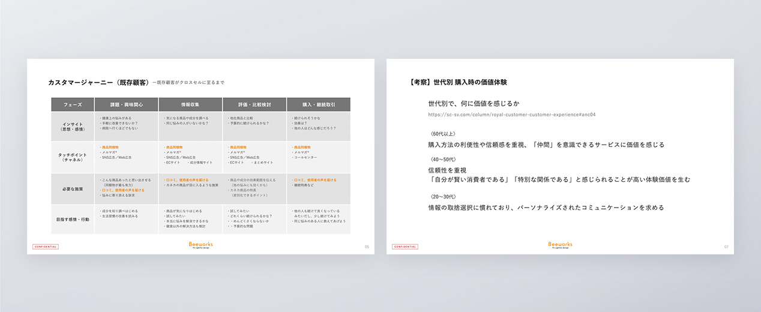Click the CONFIDENTIAL badge on the left slide
The height and width of the screenshot is (312, 761).
point(46,247)
